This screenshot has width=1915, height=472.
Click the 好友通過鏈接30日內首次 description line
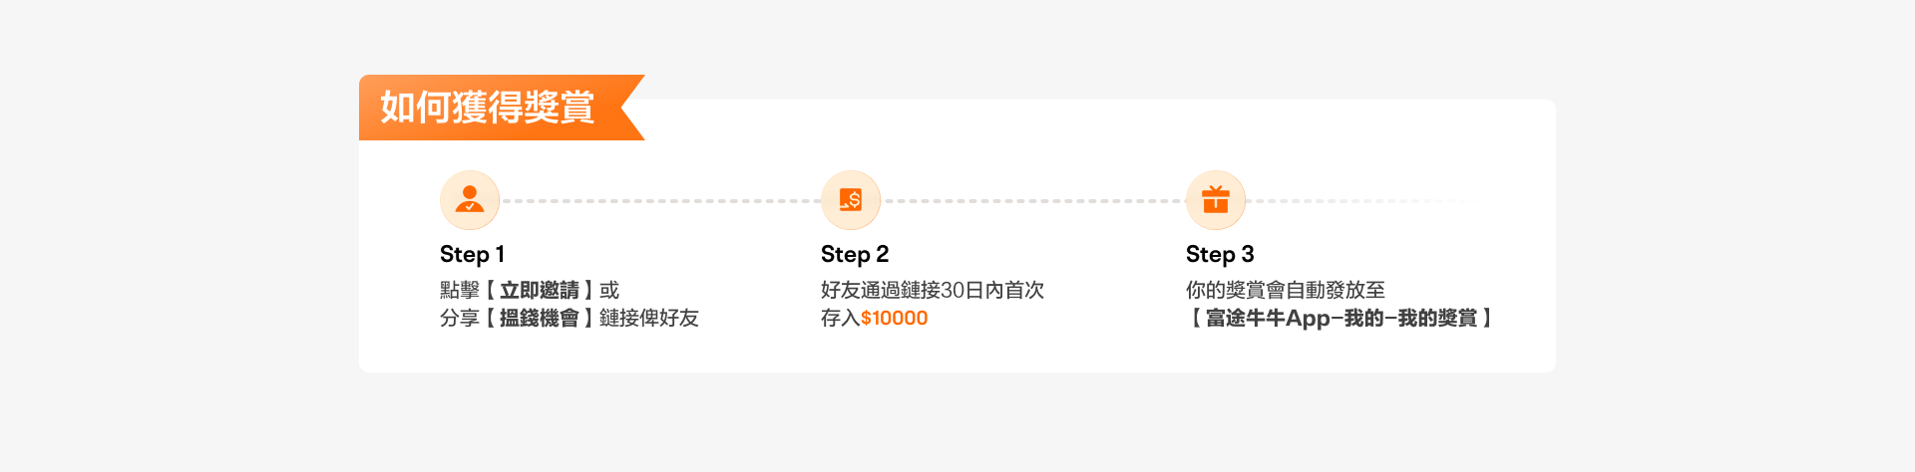(933, 290)
